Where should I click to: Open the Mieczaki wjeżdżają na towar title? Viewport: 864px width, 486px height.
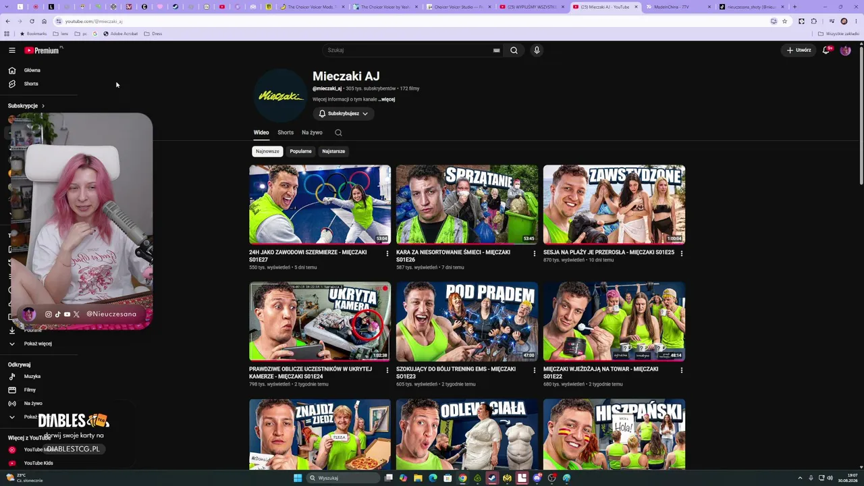601,373
